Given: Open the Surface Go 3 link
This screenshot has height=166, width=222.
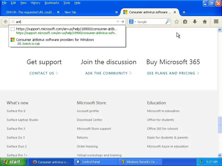Looking at the screenshot, I should pyautogui.click(x=16, y=138).
